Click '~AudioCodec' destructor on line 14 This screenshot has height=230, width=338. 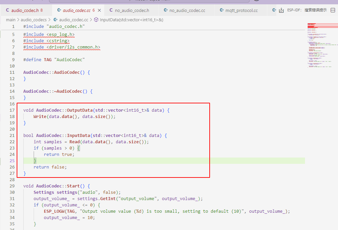[68, 91]
